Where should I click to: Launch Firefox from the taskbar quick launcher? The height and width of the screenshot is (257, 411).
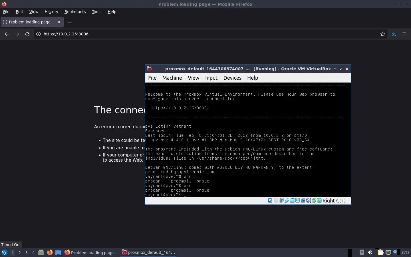pos(50,252)
